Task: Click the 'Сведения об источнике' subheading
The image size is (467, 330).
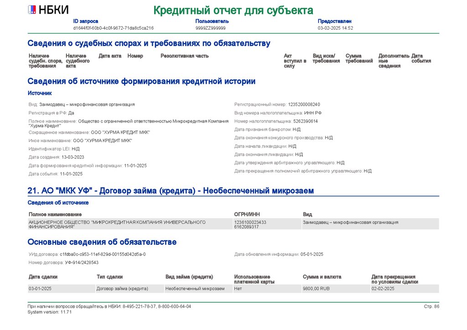Action: click(58, 203)
